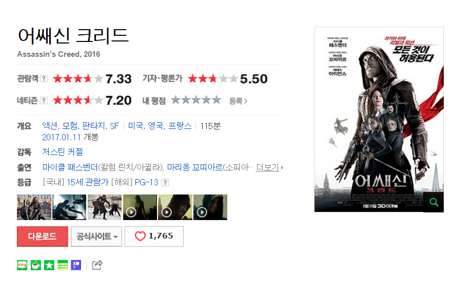This screenshot has width=473, height=282.
Task: Expand cast list with 더보기
Action: pos(269,167)
